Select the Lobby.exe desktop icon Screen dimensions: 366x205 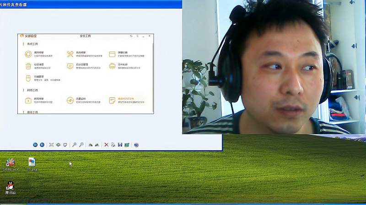(x=10, y=164)
